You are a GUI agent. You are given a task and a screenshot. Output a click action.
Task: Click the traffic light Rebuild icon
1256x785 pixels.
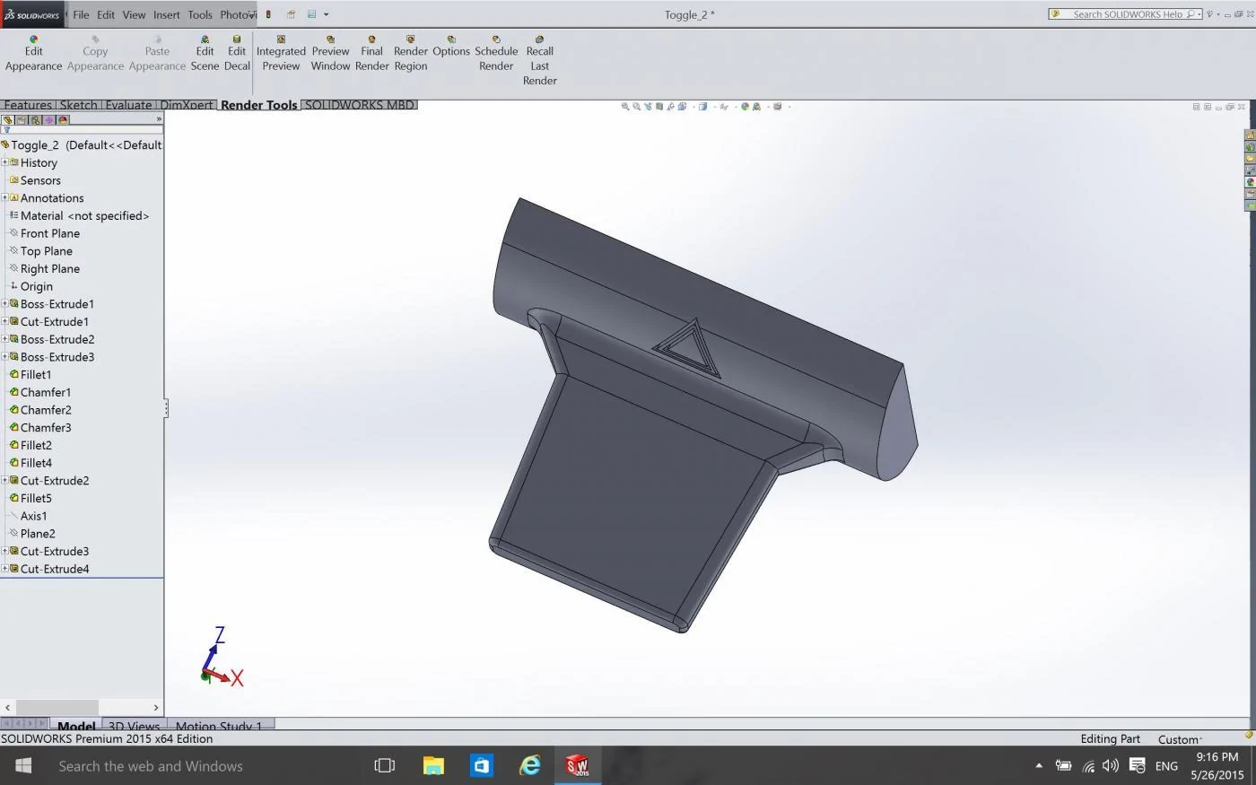(268, 14)
